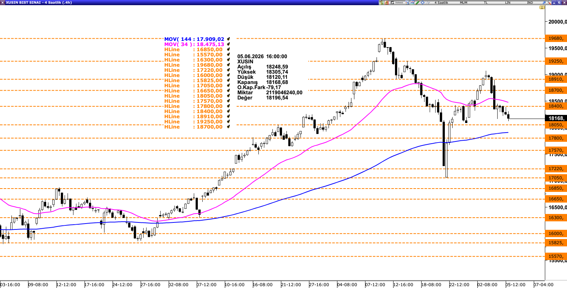Click the pencil drawing tool icon
This screenshot has width=567, height=288.
tap(417, 3)
